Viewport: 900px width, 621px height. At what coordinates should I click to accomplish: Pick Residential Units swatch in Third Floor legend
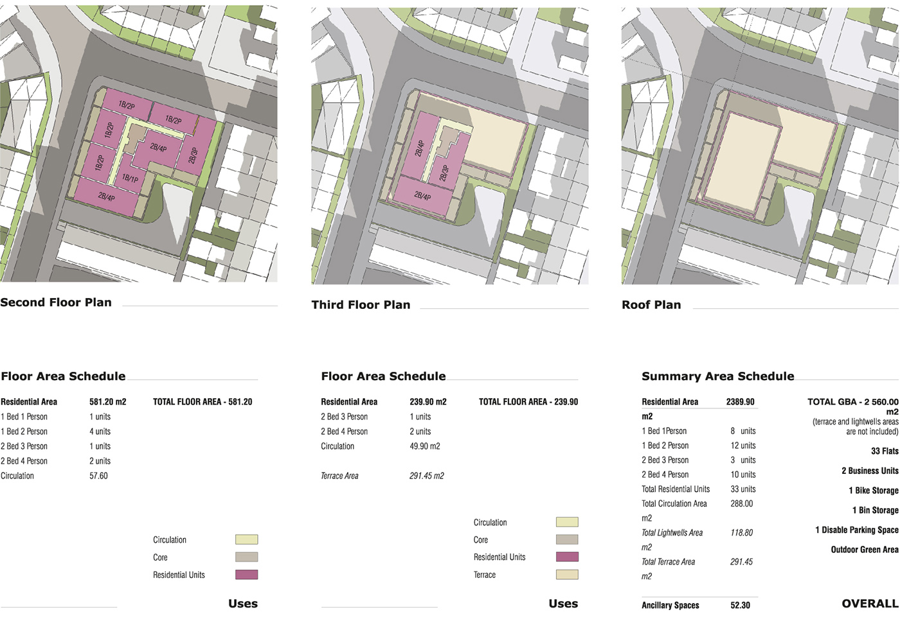[x=566, y=557]
